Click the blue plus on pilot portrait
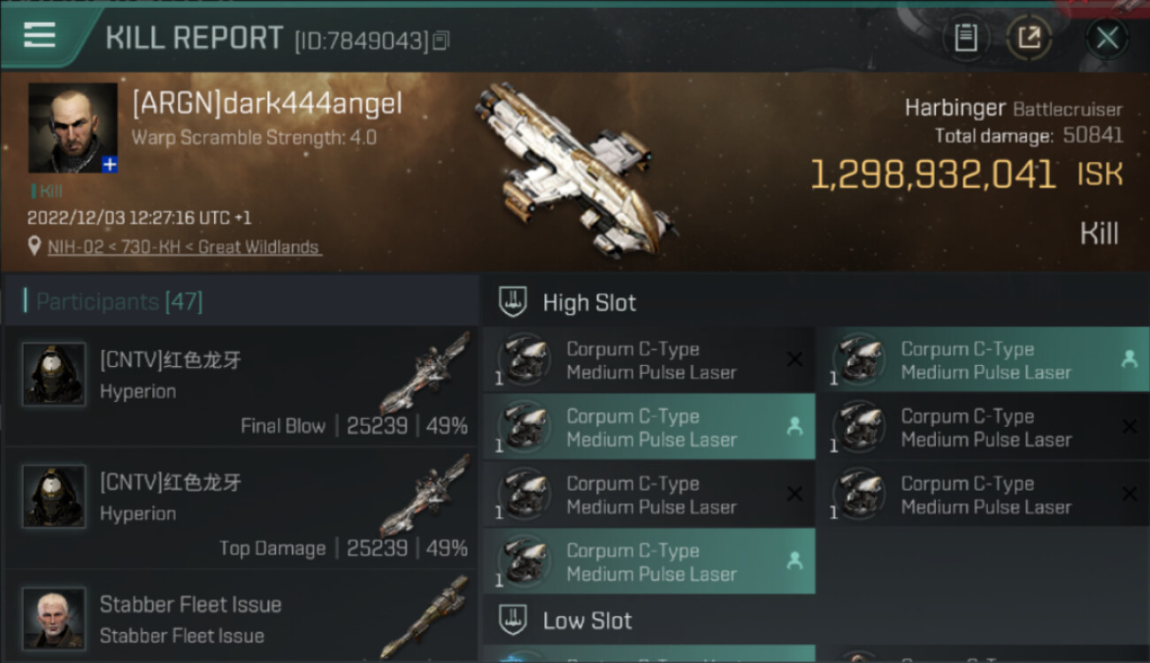The height and width of the screenshot is (663, 1150). pyautogui.click(x=109, y=164)
